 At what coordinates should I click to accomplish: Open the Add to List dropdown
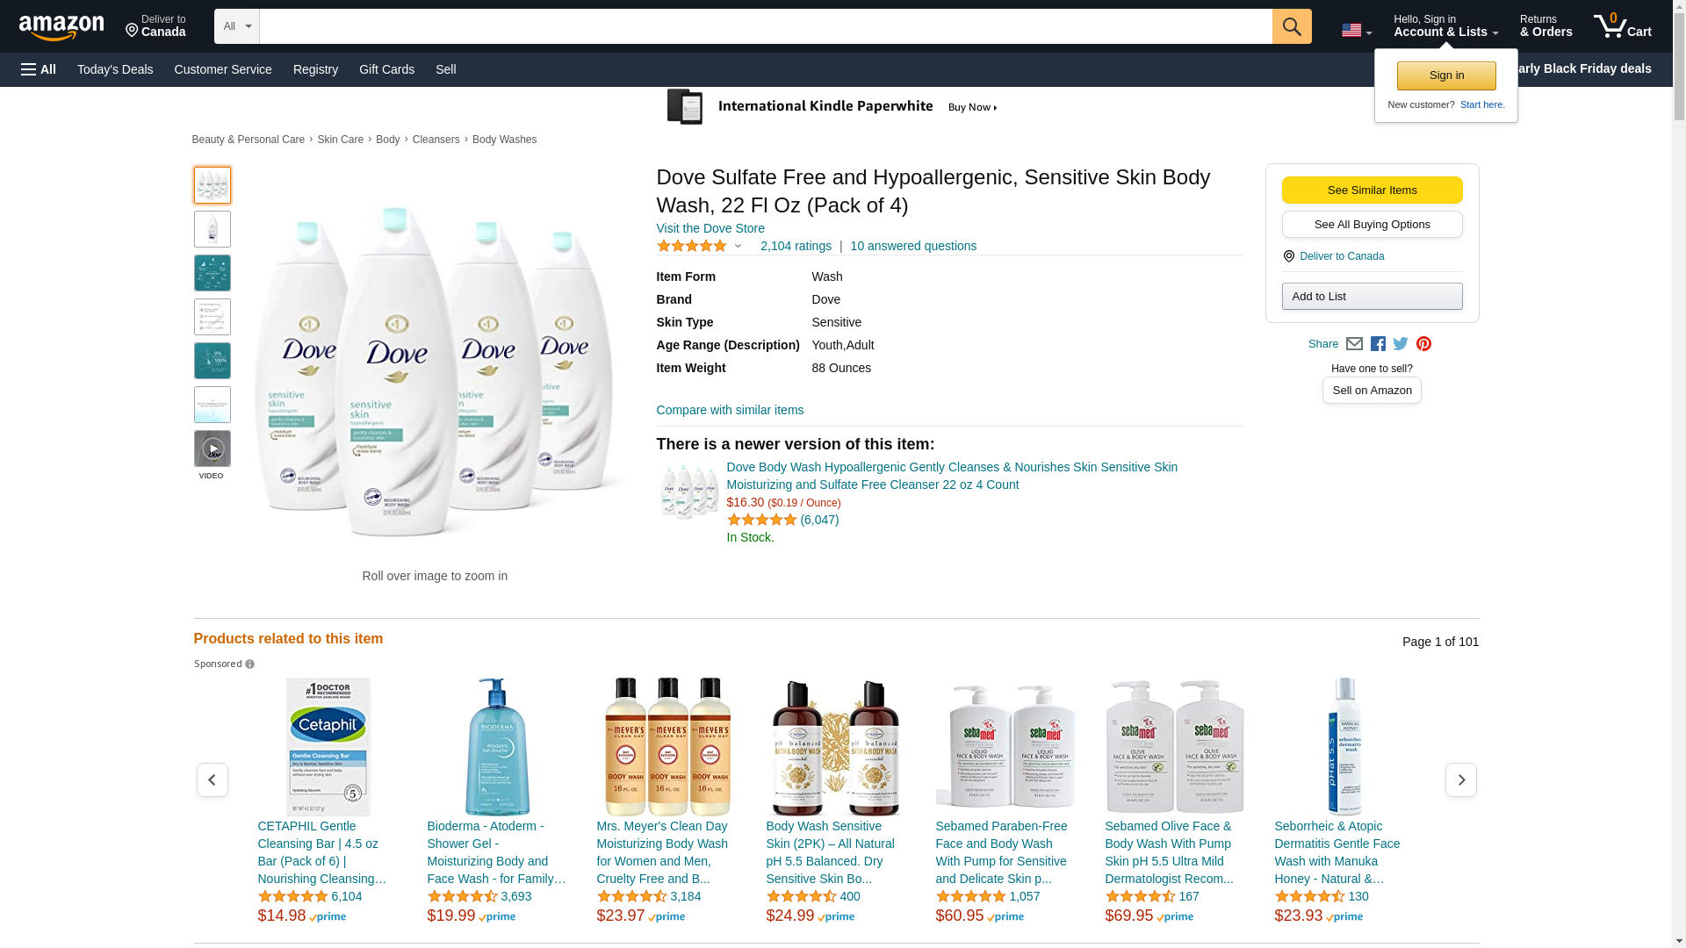1372,297
